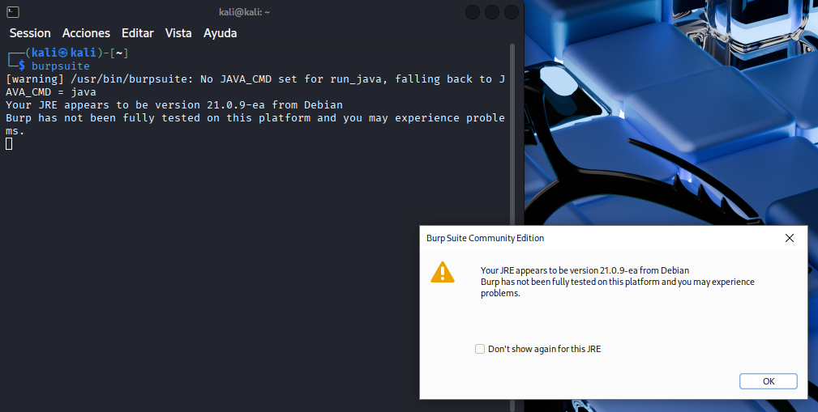Open the Session menu

30,33
